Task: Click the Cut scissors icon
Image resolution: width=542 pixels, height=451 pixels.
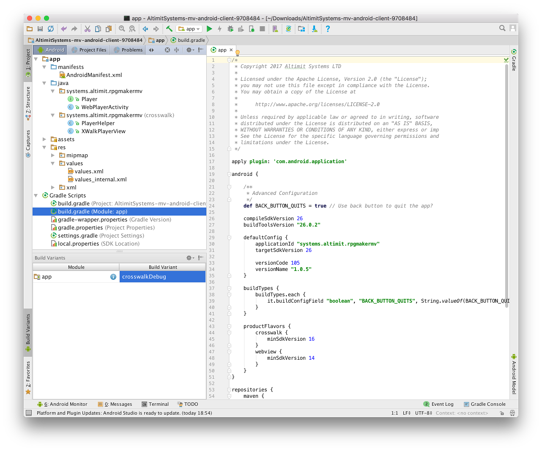Action: (88, 29)
